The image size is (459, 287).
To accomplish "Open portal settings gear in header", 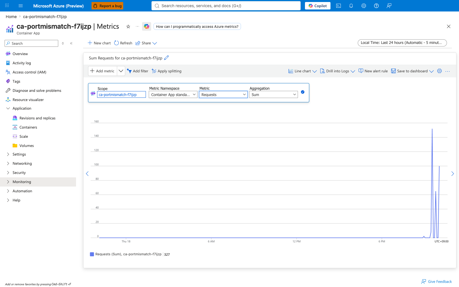I will click(x=364, y=6).
